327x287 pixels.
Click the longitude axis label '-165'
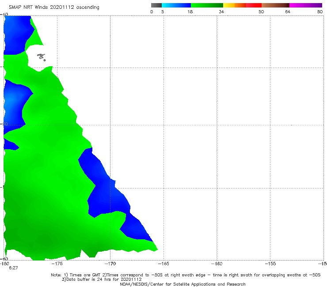point(163,264)
